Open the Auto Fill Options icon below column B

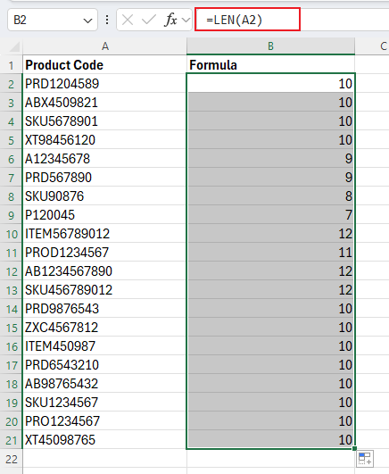coord(365,459)
